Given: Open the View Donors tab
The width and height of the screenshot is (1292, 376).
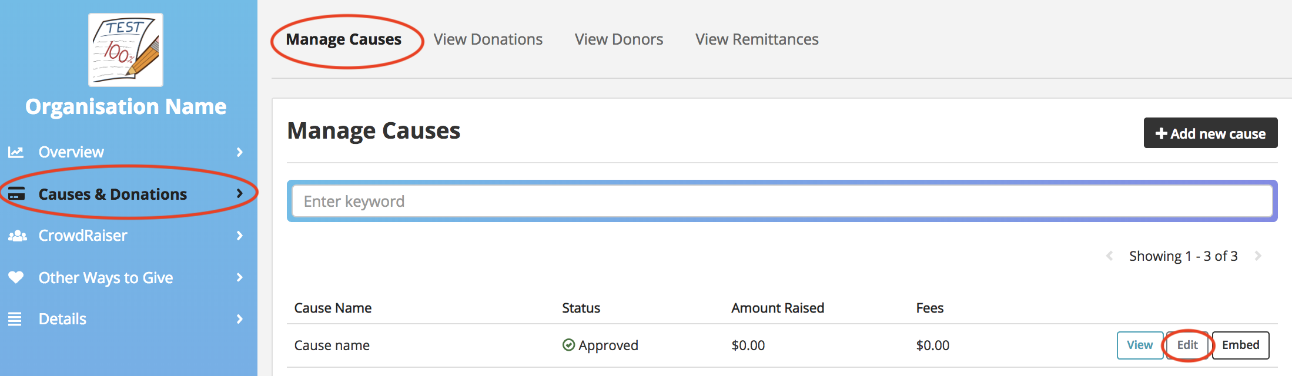Looking at the screenshot, I should pos(619,39).
